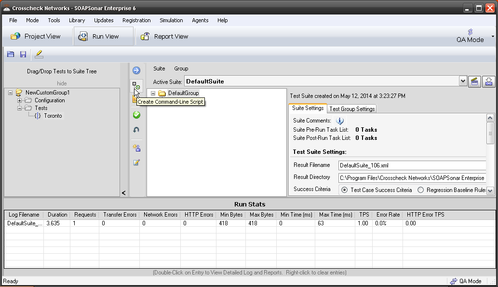498x287 pixels.
Task: Click the Create Command-Line Script icon
Action: (136, 85)
